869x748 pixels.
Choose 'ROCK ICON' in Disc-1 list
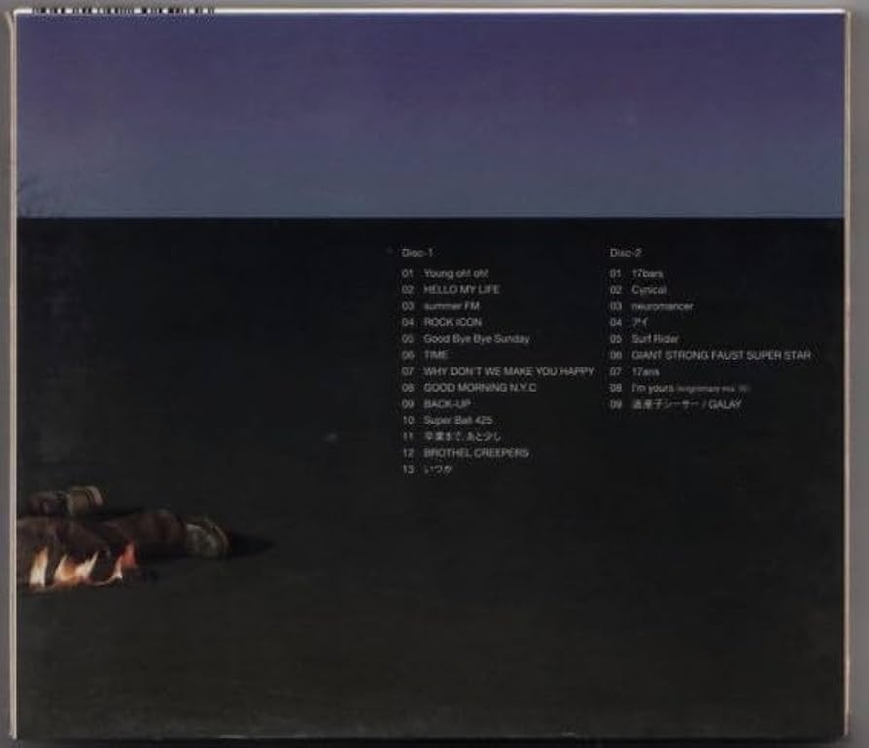452,322
